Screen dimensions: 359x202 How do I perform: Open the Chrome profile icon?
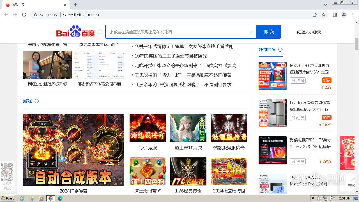pyautogui.click(x=344, y=15)
